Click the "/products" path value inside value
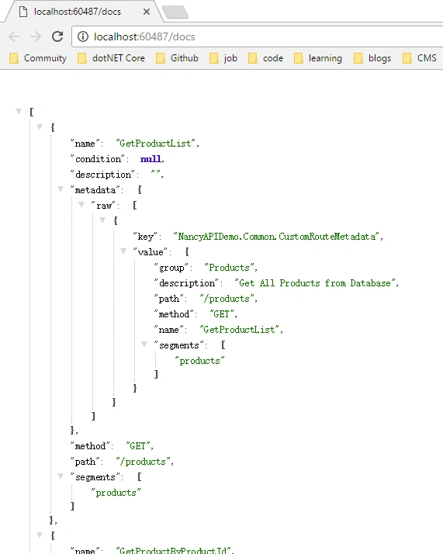 pyautogui.click(x=228, y=299)
